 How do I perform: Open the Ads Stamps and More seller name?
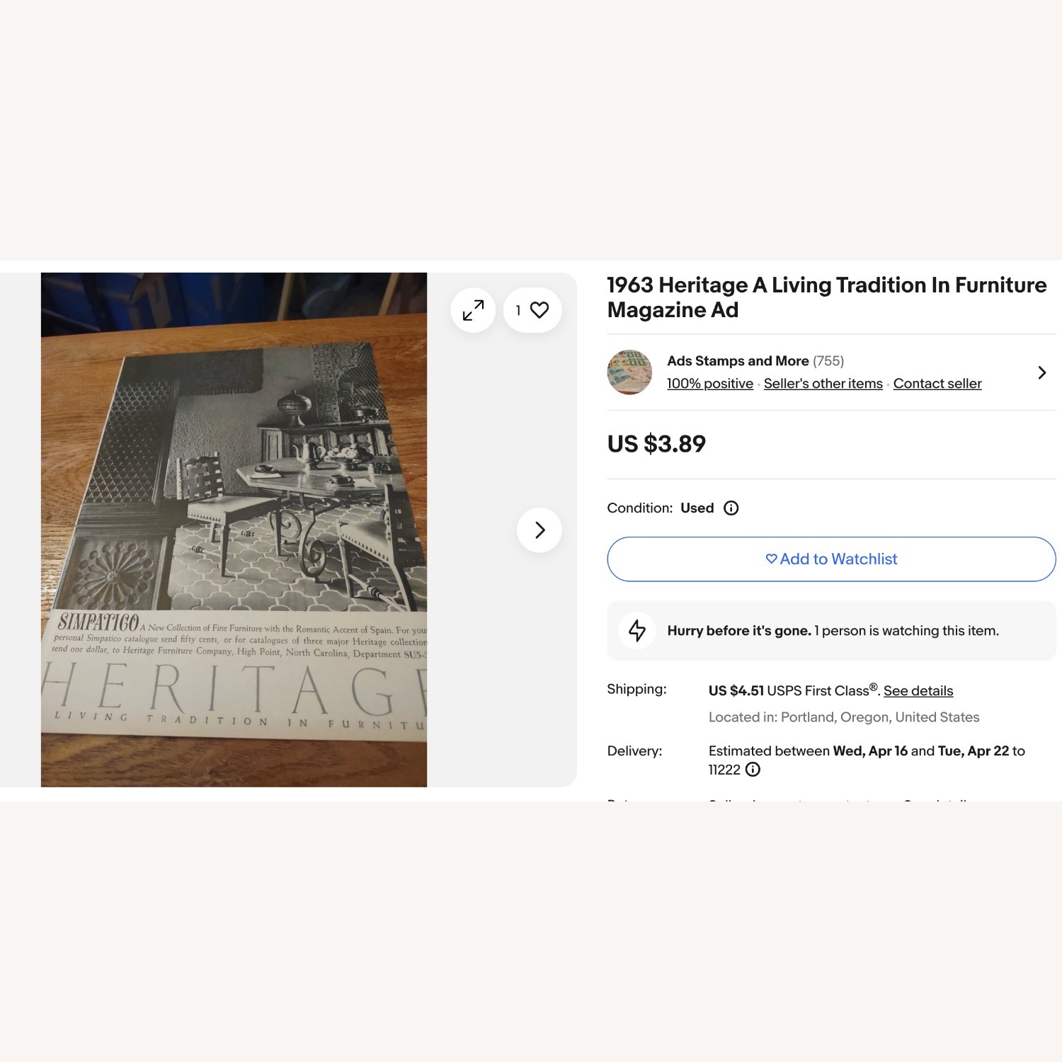[738, 361]
